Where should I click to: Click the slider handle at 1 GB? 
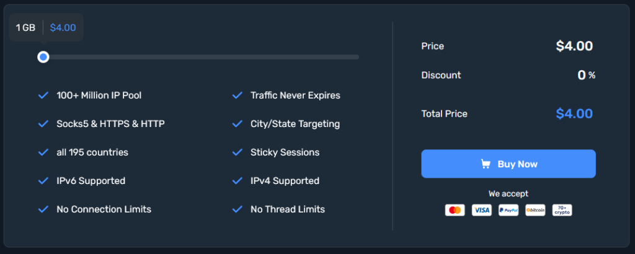[43, 57]
